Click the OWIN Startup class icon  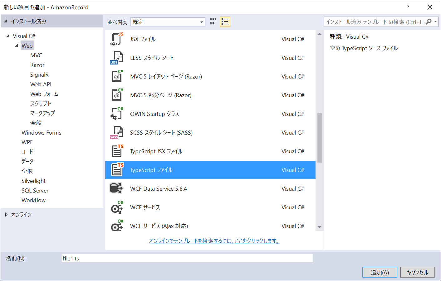click(x=117, y=114)
